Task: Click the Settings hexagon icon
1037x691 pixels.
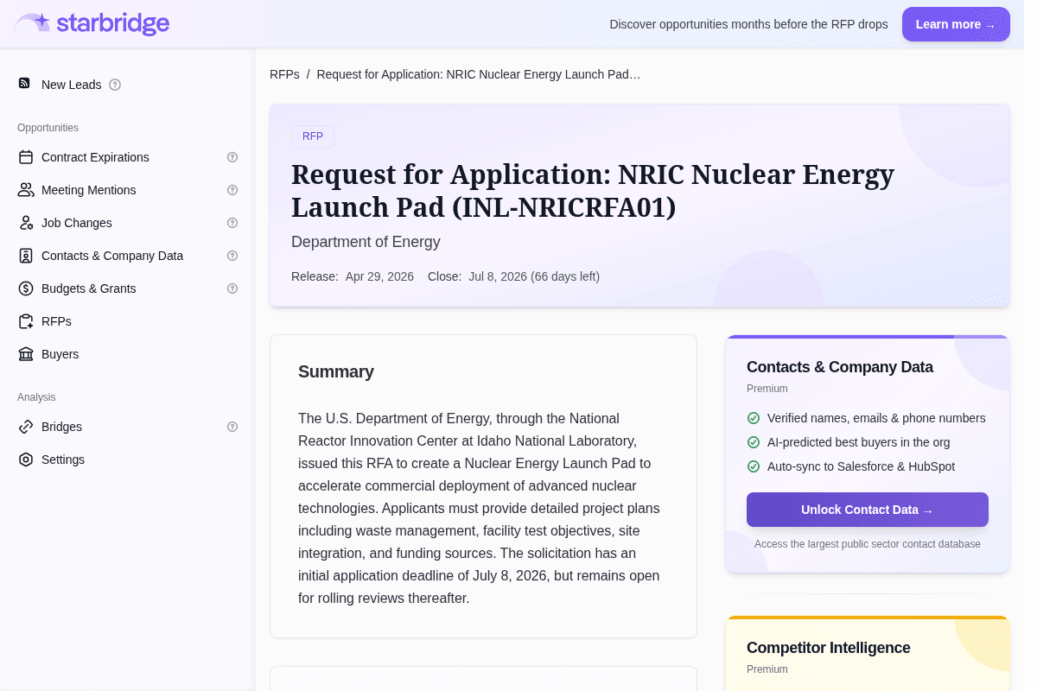Action: point(26,460)
